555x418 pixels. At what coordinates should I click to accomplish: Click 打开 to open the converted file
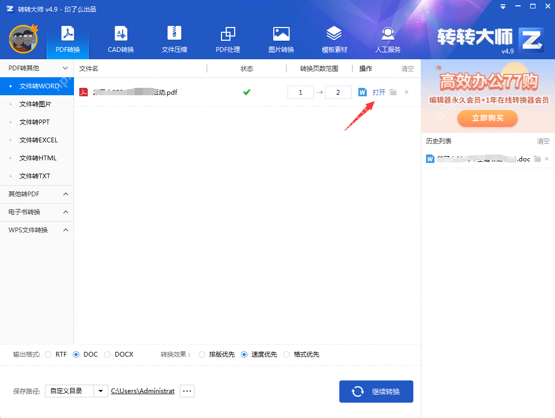[378, 92]
